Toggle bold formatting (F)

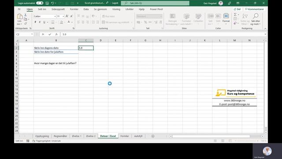(35, 22)
